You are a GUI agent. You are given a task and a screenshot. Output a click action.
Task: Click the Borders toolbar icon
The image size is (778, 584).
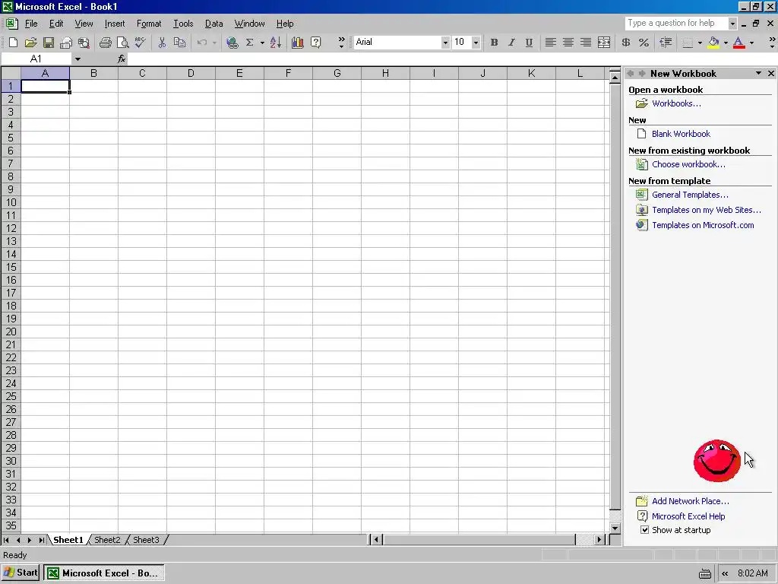click(688, 43)
